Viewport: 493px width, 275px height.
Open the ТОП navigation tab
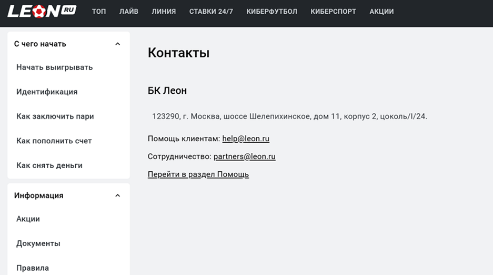coord(99,12)
